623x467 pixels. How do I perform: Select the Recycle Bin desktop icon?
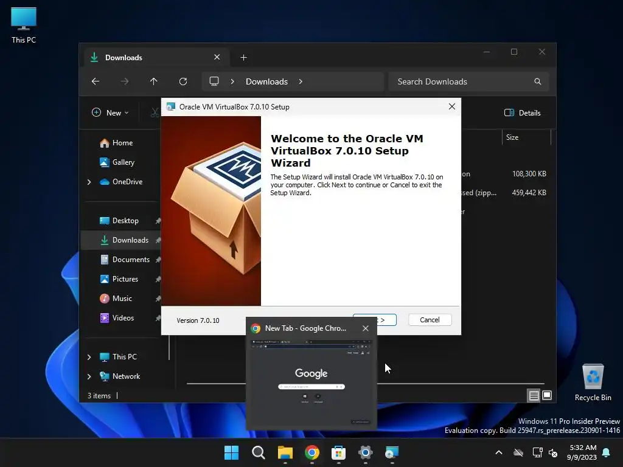pyautogui.click(x=593, y=382)
